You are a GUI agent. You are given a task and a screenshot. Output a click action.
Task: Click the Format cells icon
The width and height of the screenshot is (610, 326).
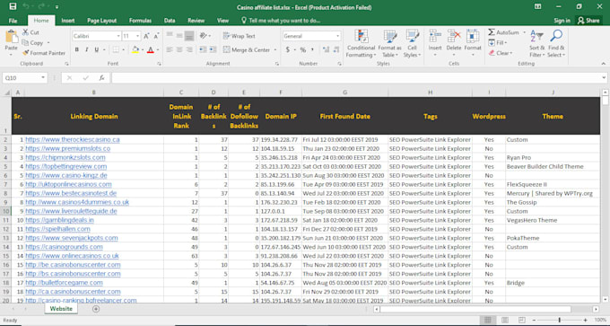(x=473, y=36)
